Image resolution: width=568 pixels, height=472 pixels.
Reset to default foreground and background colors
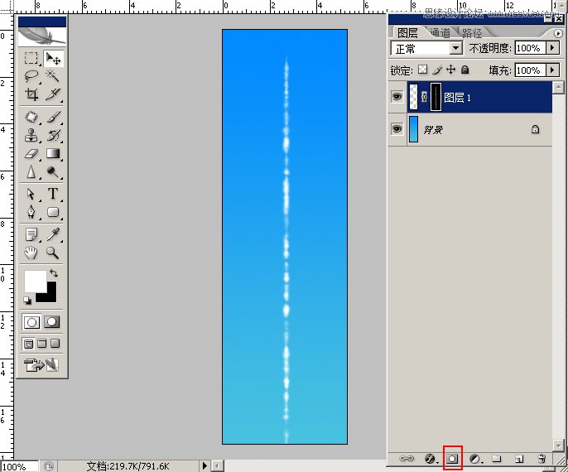pos(27,301)
